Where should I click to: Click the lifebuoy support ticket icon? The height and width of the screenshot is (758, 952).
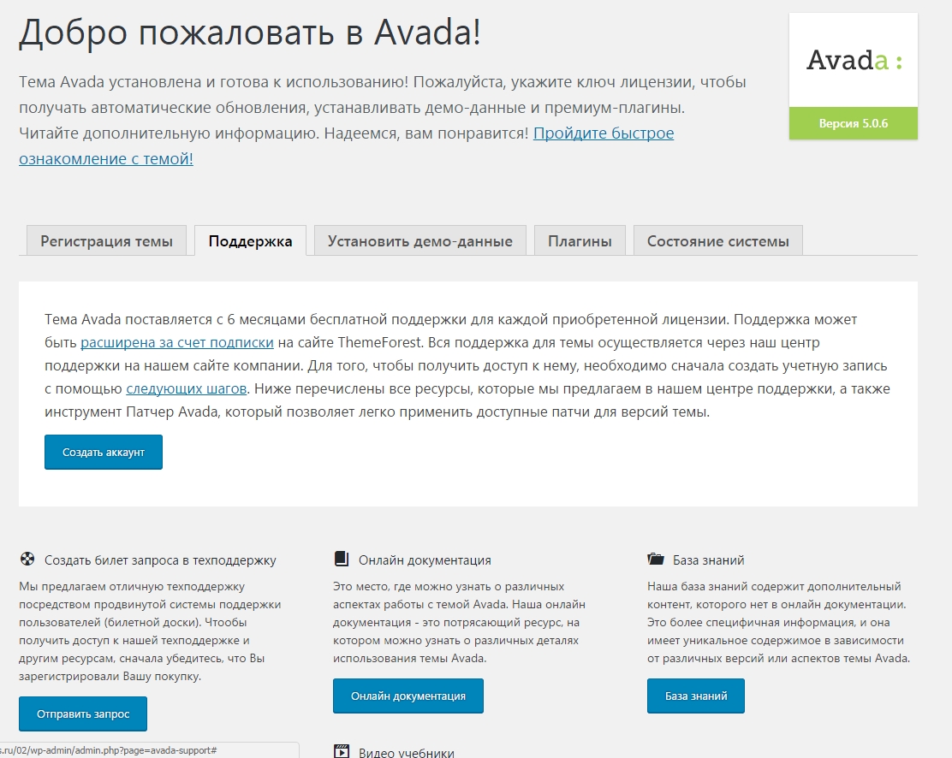click(x=27, y=559)
